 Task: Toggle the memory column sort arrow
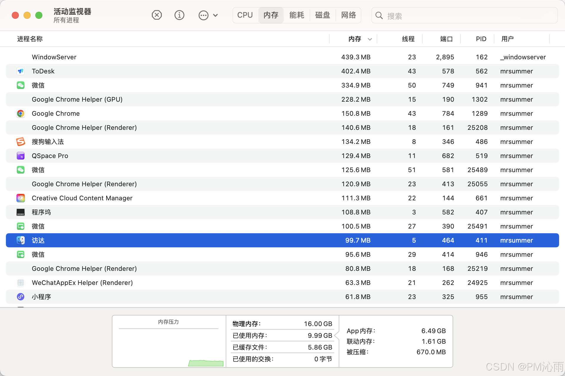pyautogui.click(x=370, y=39)
